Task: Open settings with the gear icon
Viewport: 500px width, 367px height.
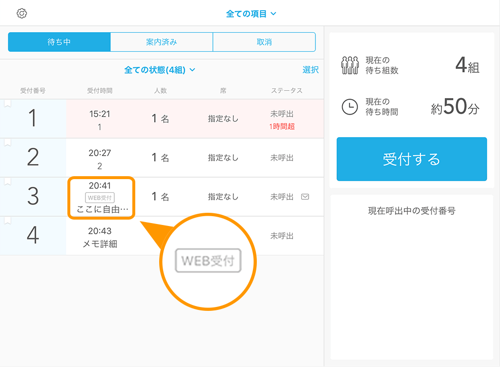Action: tap(21, 13)
